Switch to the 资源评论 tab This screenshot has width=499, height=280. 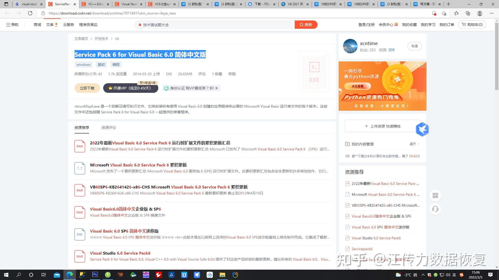pyautogui.click(x=109, y=128)
